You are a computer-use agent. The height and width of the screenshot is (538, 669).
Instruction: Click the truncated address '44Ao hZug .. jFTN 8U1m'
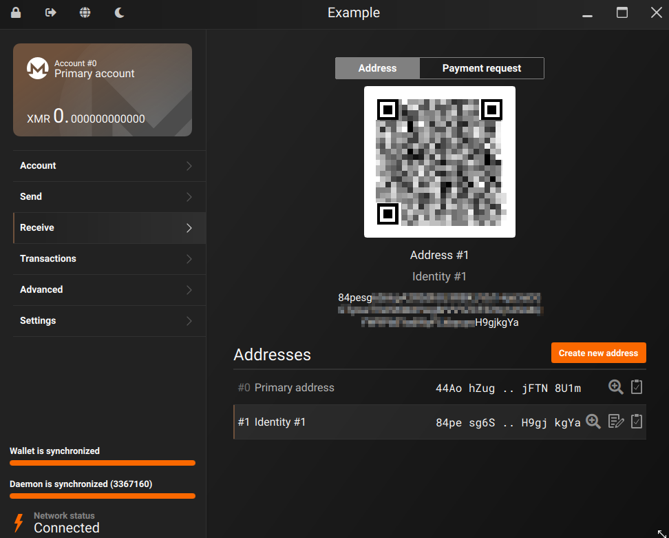[x=508, y=388]
